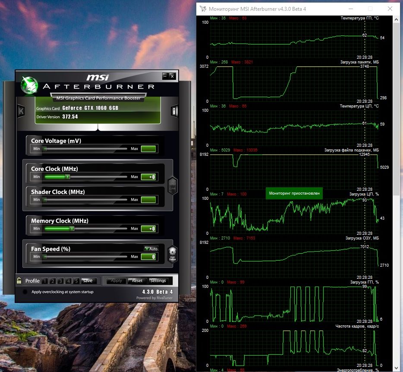
Task: Click the Shader Clock slider track
Action: (85, 199)
